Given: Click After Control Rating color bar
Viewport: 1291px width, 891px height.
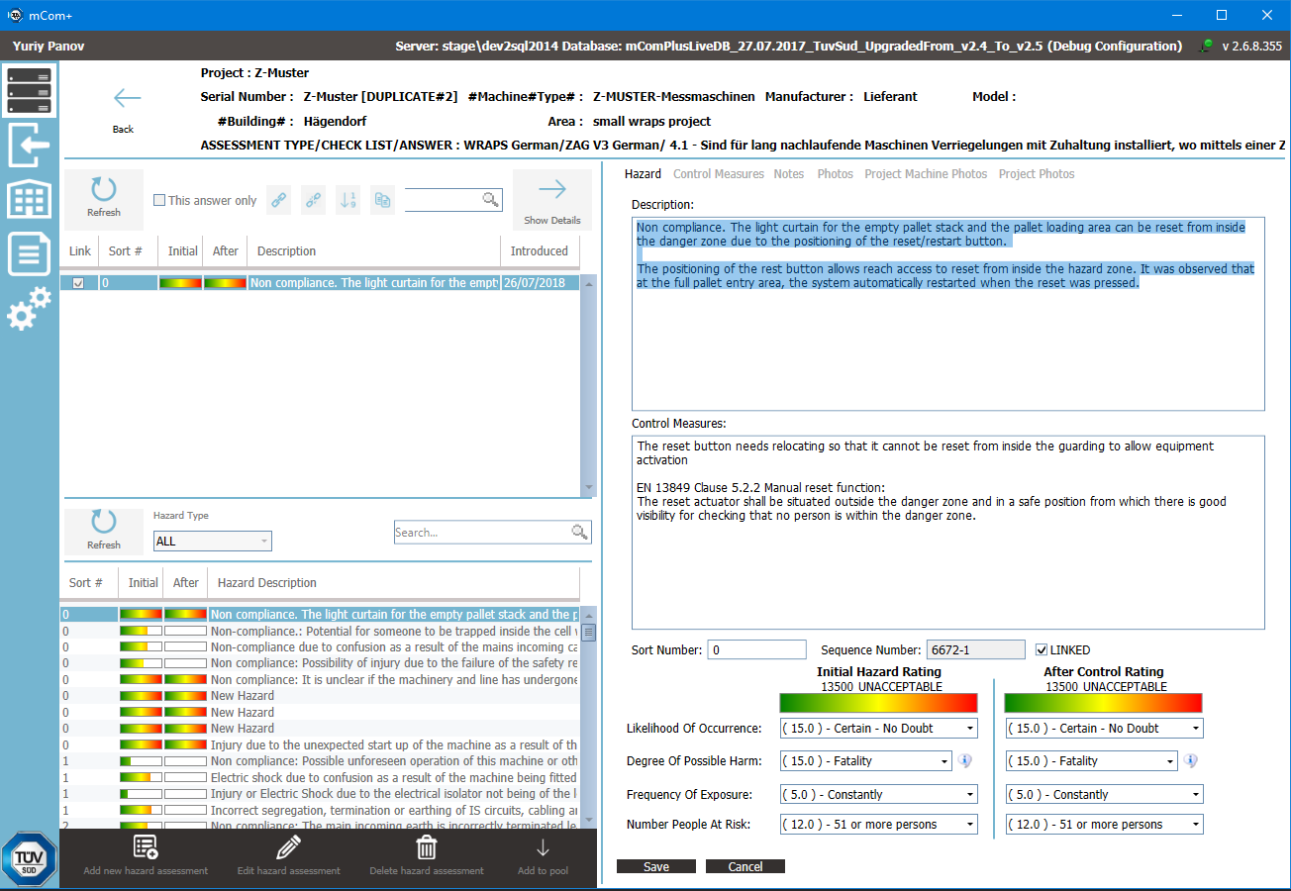Looking at the screenshot, I should click(x=1103, y=703).
